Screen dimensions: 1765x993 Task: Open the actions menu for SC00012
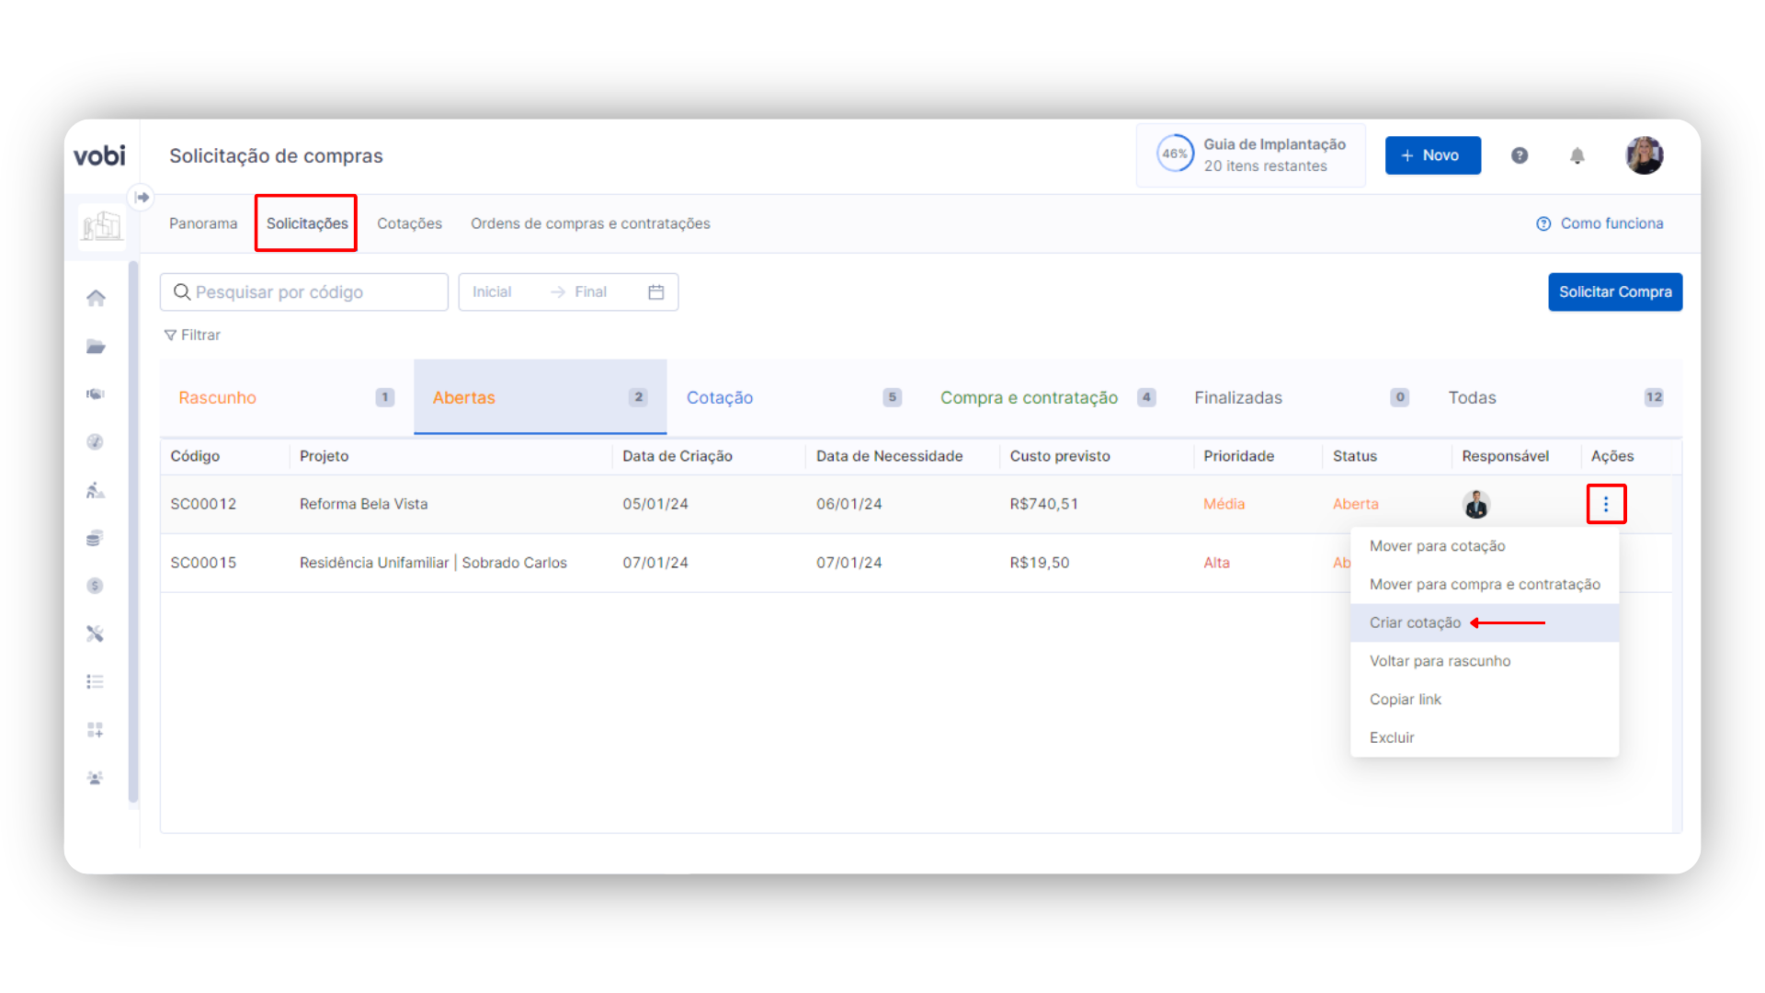click(1605, 504)
